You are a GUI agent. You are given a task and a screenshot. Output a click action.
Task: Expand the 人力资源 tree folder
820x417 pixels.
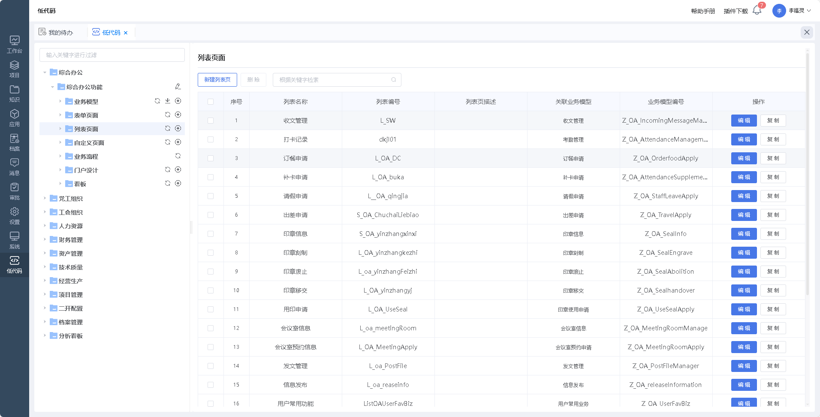[x=45, y=226]
